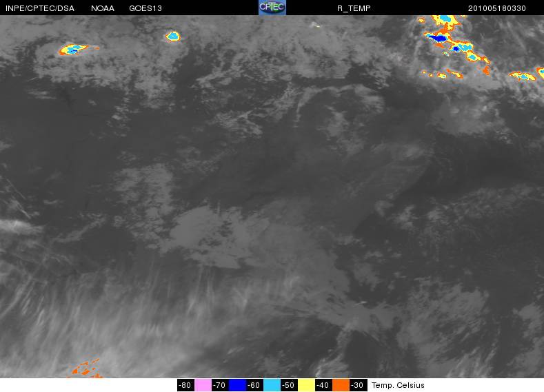Click the GOES13 satellite label
Screen dimensions: 544x392
tap(145, 8)
